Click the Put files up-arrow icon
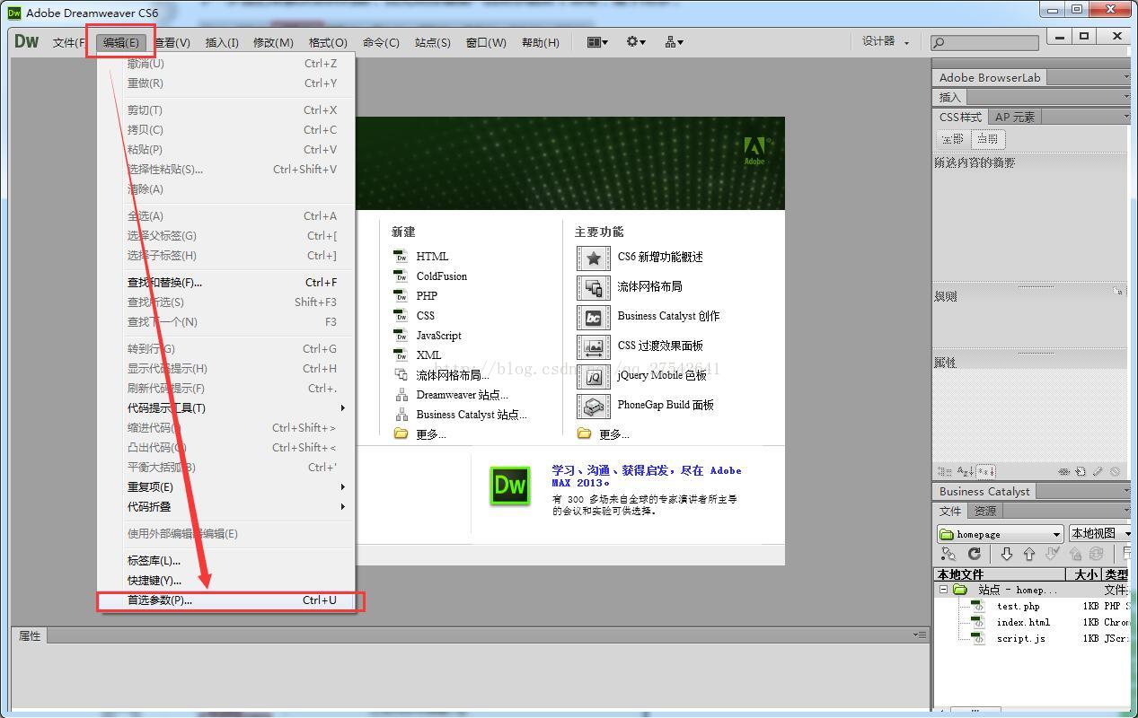1138x718 pixels. (x=1029, y=555)
